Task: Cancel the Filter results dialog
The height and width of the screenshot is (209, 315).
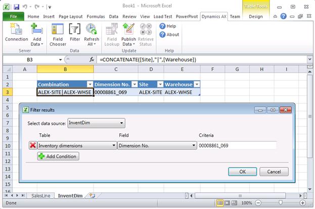Action: (x=274, y=172)
